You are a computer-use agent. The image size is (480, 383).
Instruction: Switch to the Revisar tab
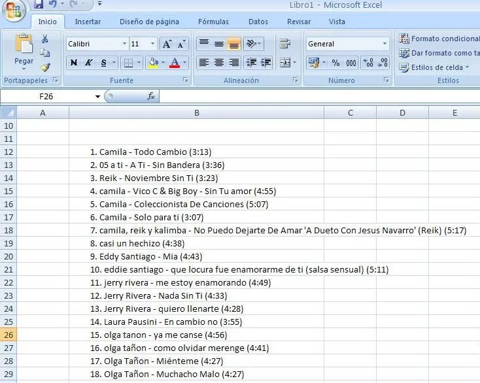point(299,22)
